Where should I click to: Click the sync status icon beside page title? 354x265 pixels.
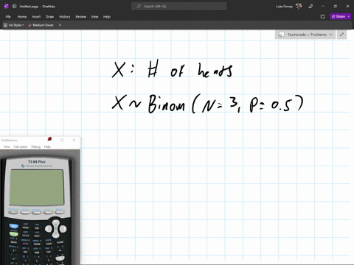(x=14, y=7)
